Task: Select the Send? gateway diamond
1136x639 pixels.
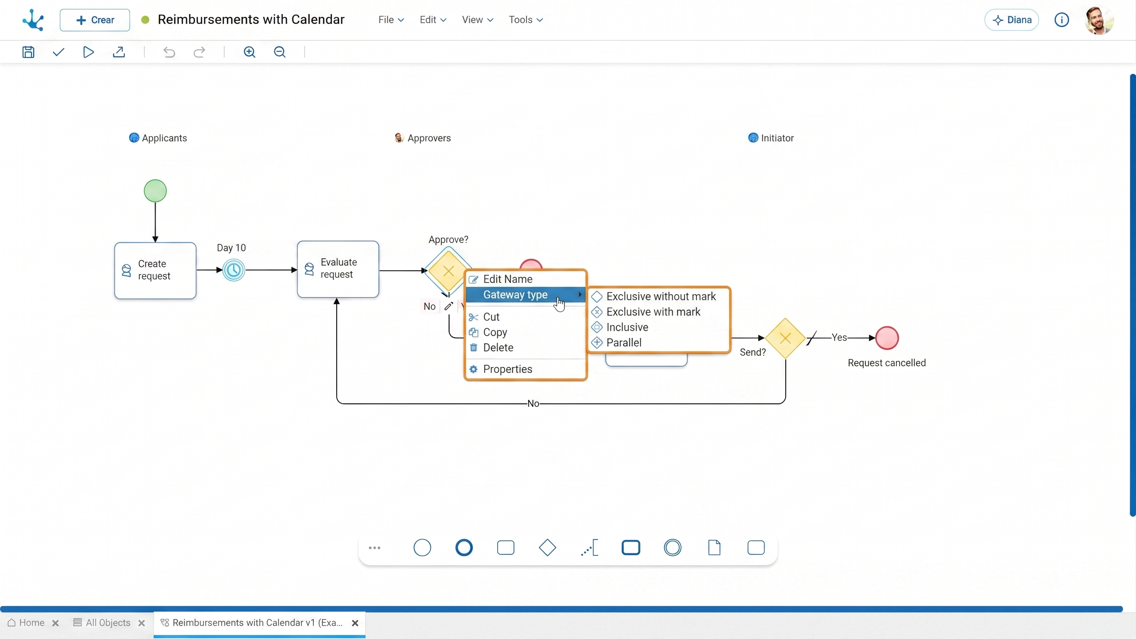Action: click(785, 338)
